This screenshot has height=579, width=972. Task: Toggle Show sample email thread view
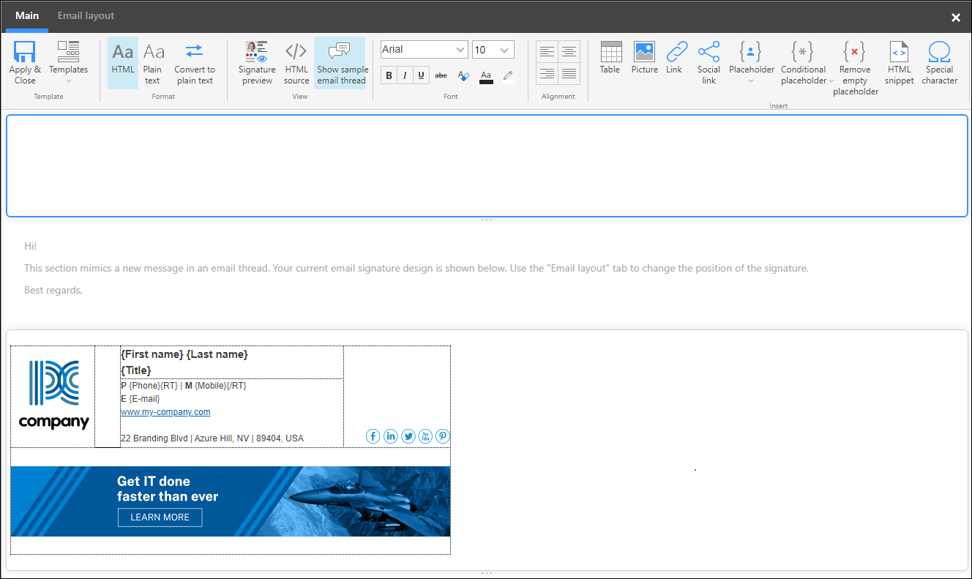point(341,62)
